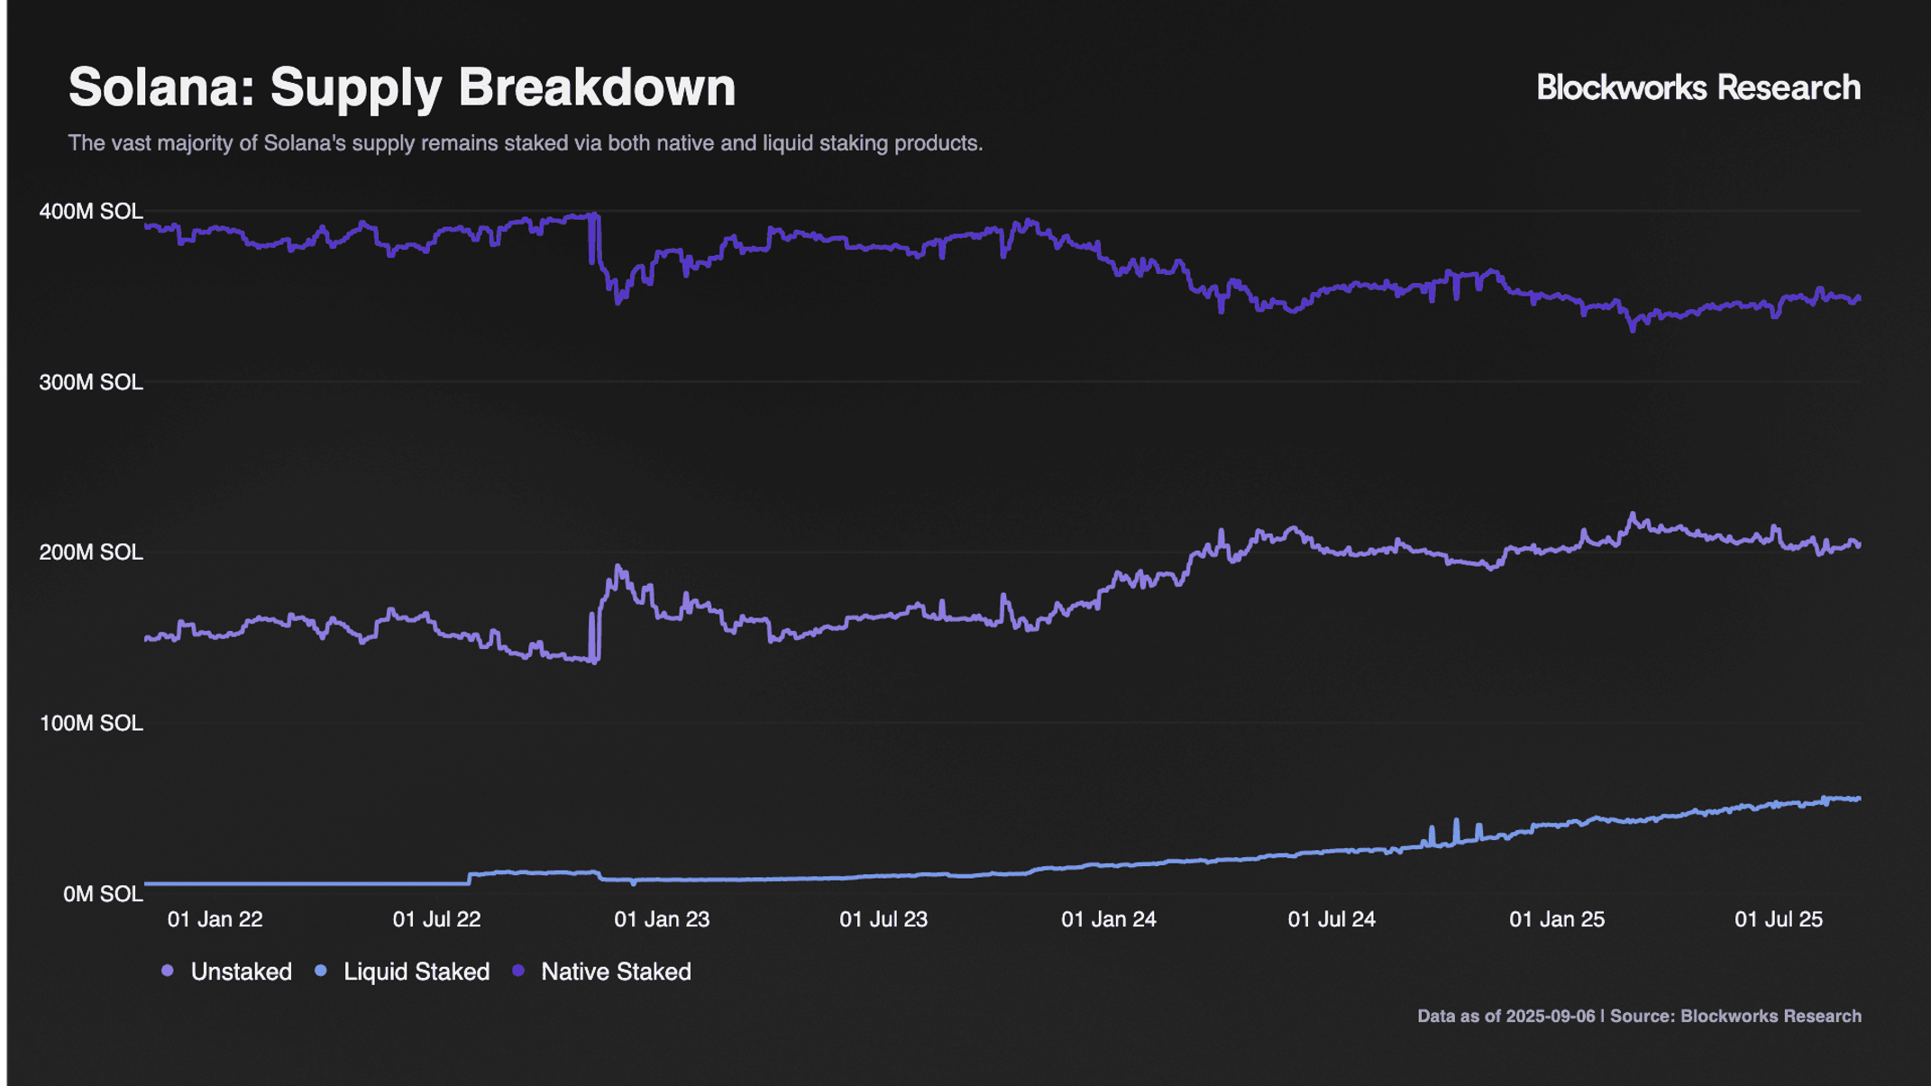Click the data source footer text
Screen dimensions: 1931x1086
tap(1639, 1016)
